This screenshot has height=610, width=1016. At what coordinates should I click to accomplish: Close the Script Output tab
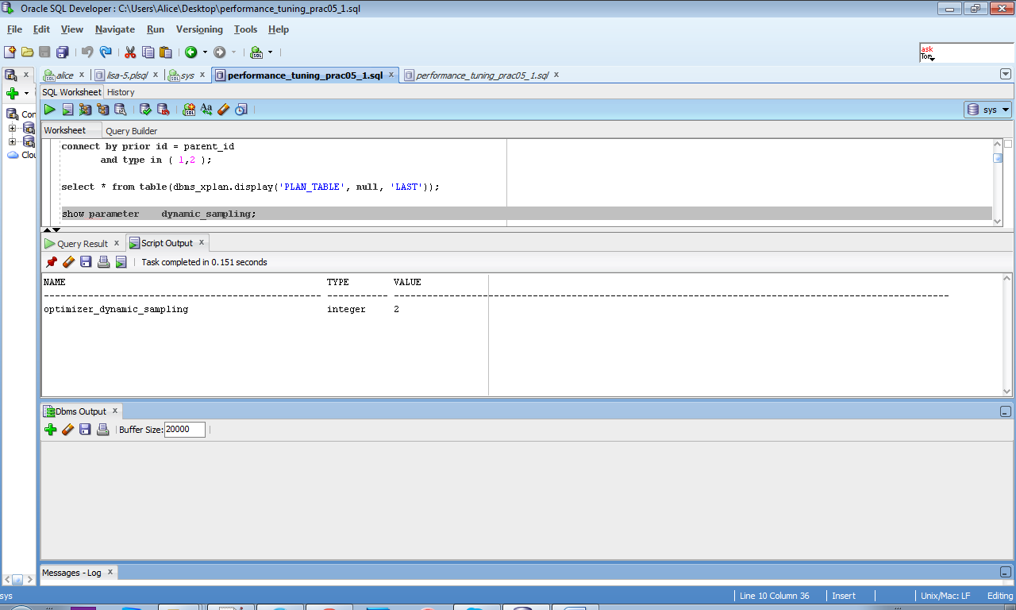(x=201, y=242)
